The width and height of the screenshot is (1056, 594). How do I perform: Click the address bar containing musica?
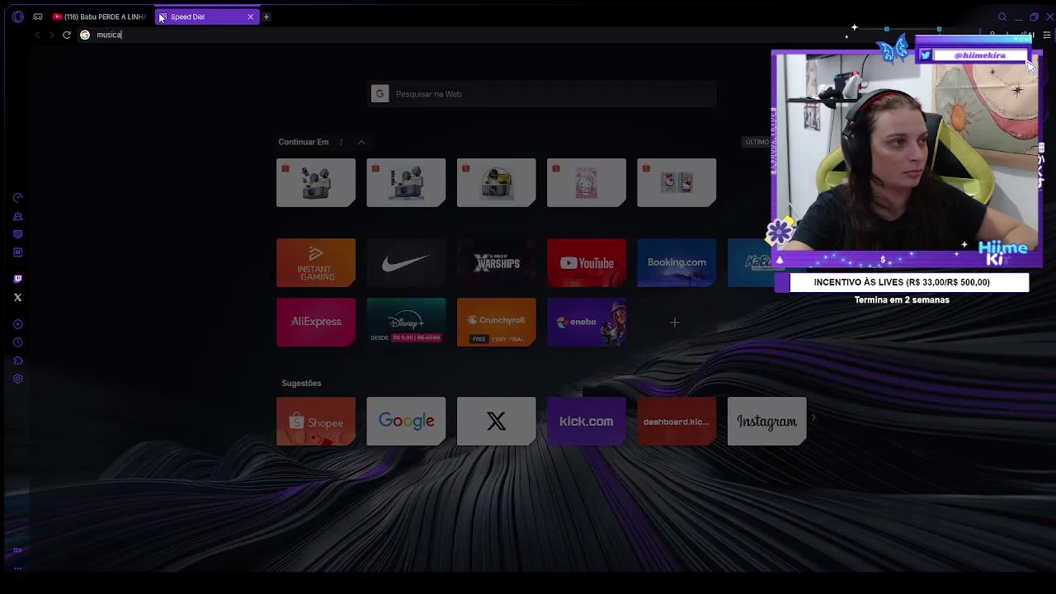462,35
